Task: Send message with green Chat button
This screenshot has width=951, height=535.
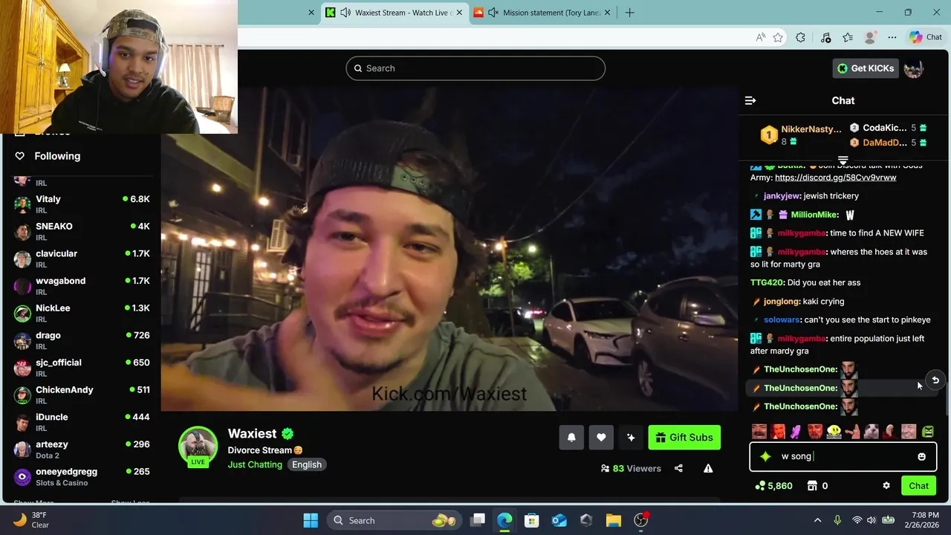Action: (x=919, y=486)
